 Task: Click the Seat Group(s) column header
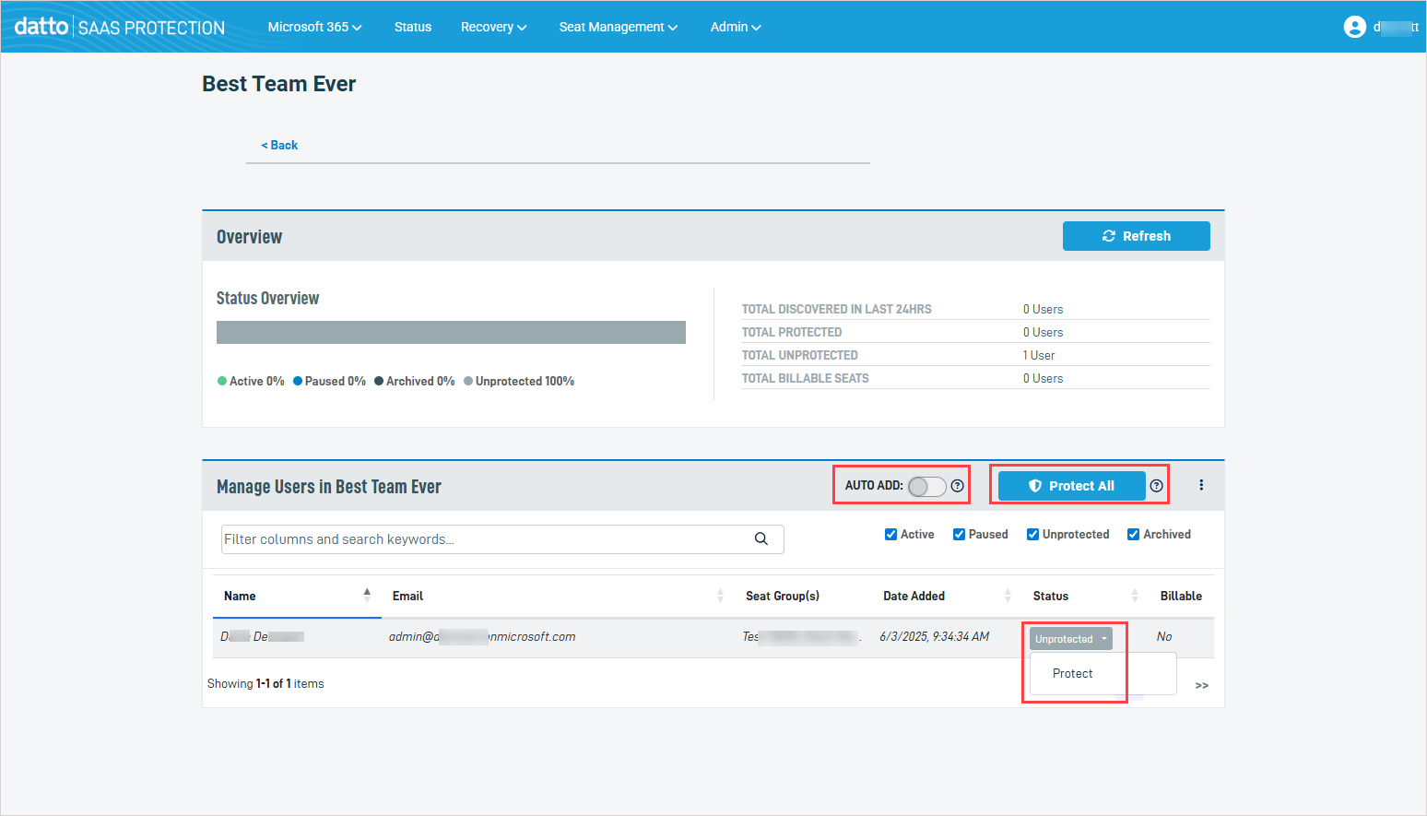[x=783, y=596]
